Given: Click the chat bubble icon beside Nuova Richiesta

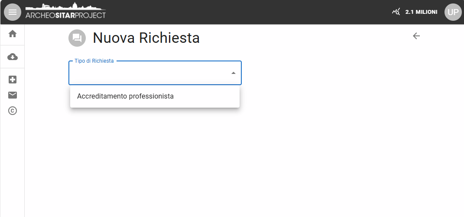Looking at the screenshot, I should [x=77, y=38].
